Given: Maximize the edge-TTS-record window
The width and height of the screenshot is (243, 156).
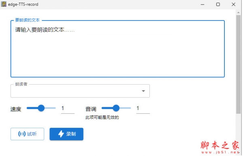Looking at the screenshot, I should 218,4.
